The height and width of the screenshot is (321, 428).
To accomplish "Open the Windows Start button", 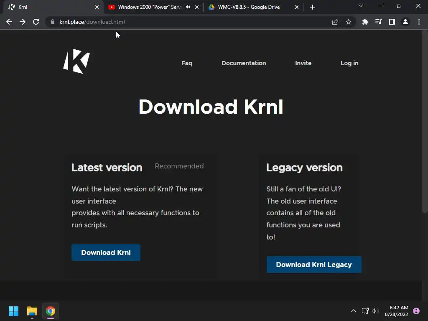I will tap(13, 311).
